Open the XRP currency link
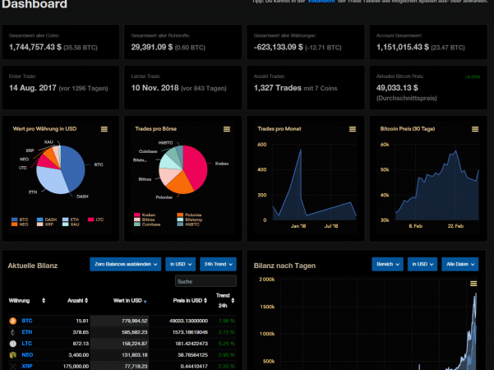494x370 pixels. coord(27,366)
